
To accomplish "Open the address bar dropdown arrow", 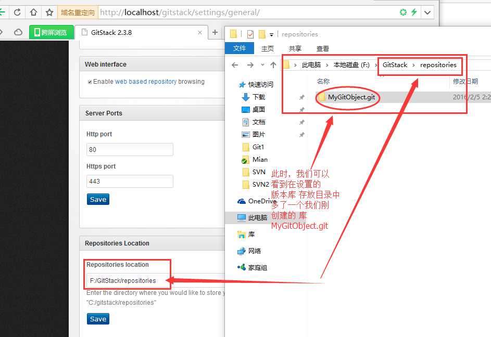I will [427, 12].
